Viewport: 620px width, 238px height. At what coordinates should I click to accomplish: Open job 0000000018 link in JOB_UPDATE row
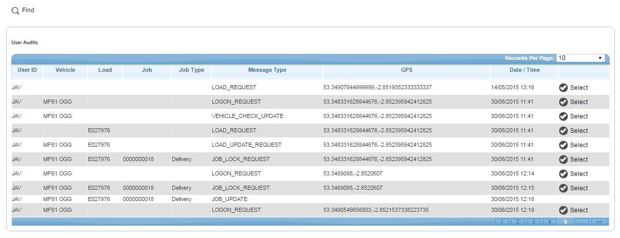click(x=138, y=199)
